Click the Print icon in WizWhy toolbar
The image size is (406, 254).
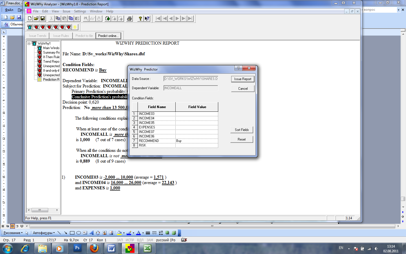(x=129, y=19)
